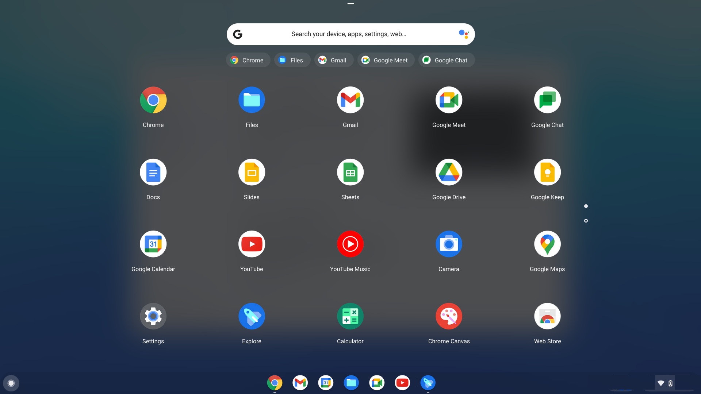This screenshot has height=394, width=701.
Task: Select Gmail shortcut in suggestions bar
Action: [x=333, y=60]
